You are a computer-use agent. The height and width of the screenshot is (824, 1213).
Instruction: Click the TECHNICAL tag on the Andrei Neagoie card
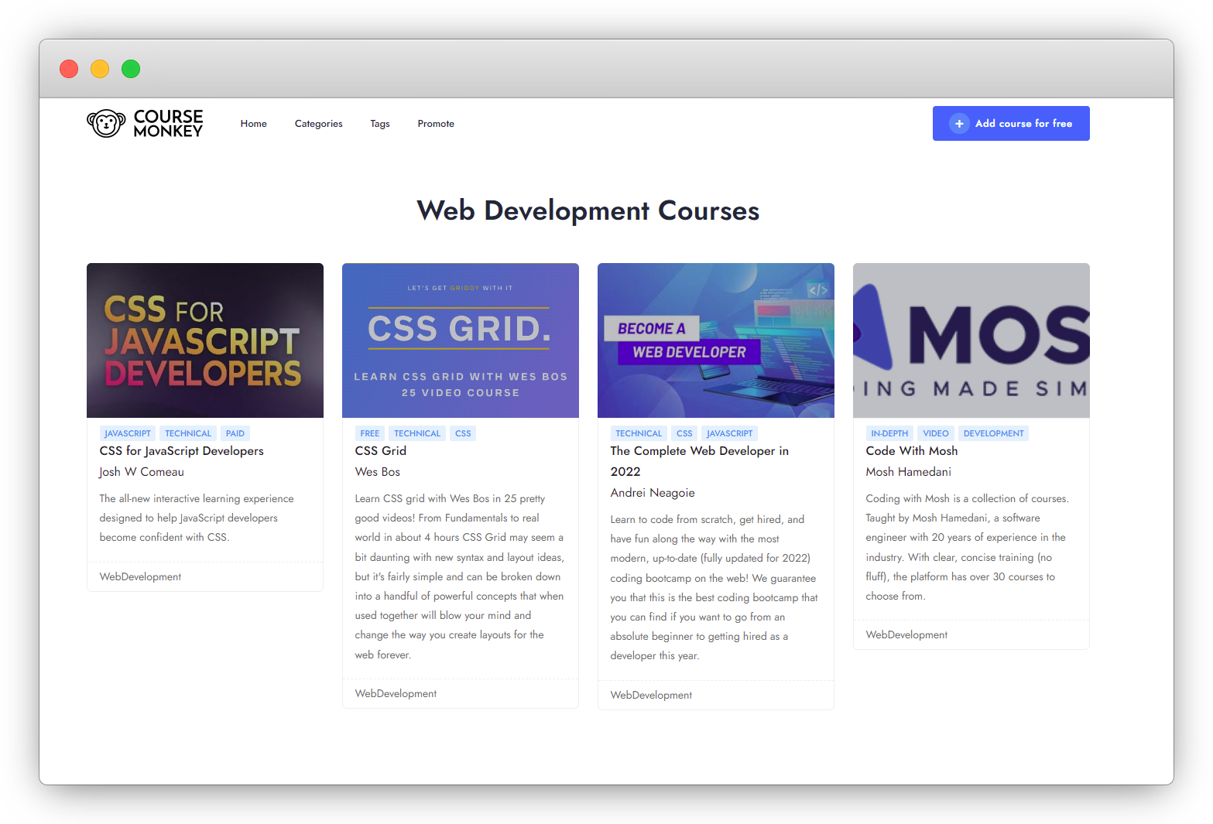[639, 433]
